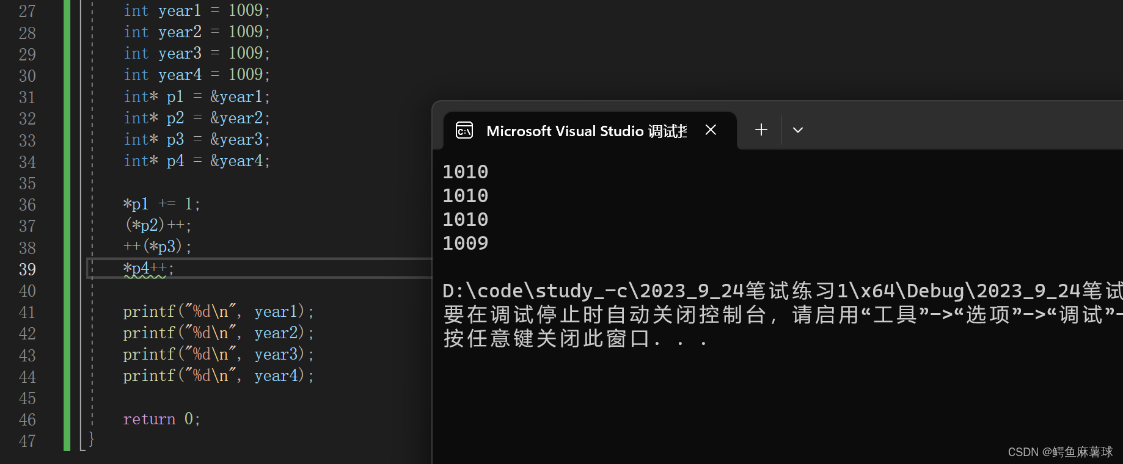Screen dimensions: 1123x464
Task: Open a new terminal tab with plus button
Action: (761, 129)
